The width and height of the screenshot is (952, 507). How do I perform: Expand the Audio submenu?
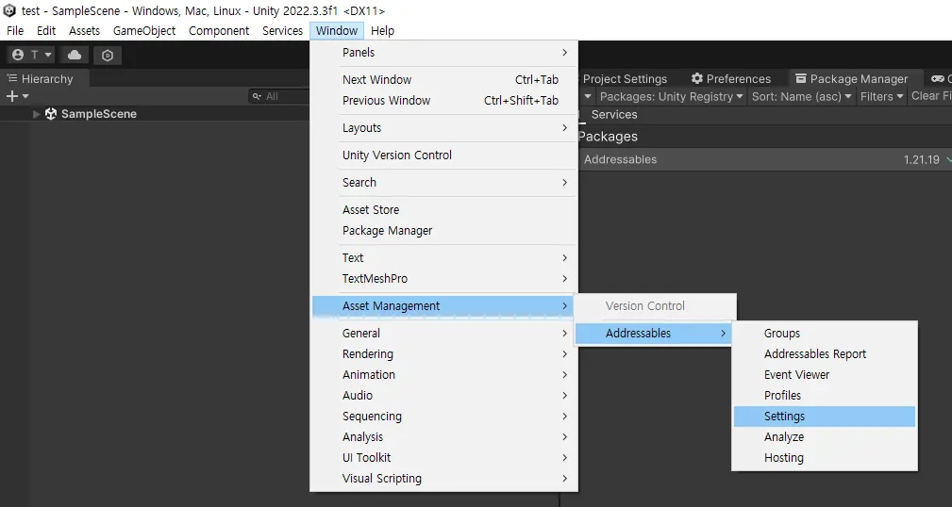pos(443,396)
